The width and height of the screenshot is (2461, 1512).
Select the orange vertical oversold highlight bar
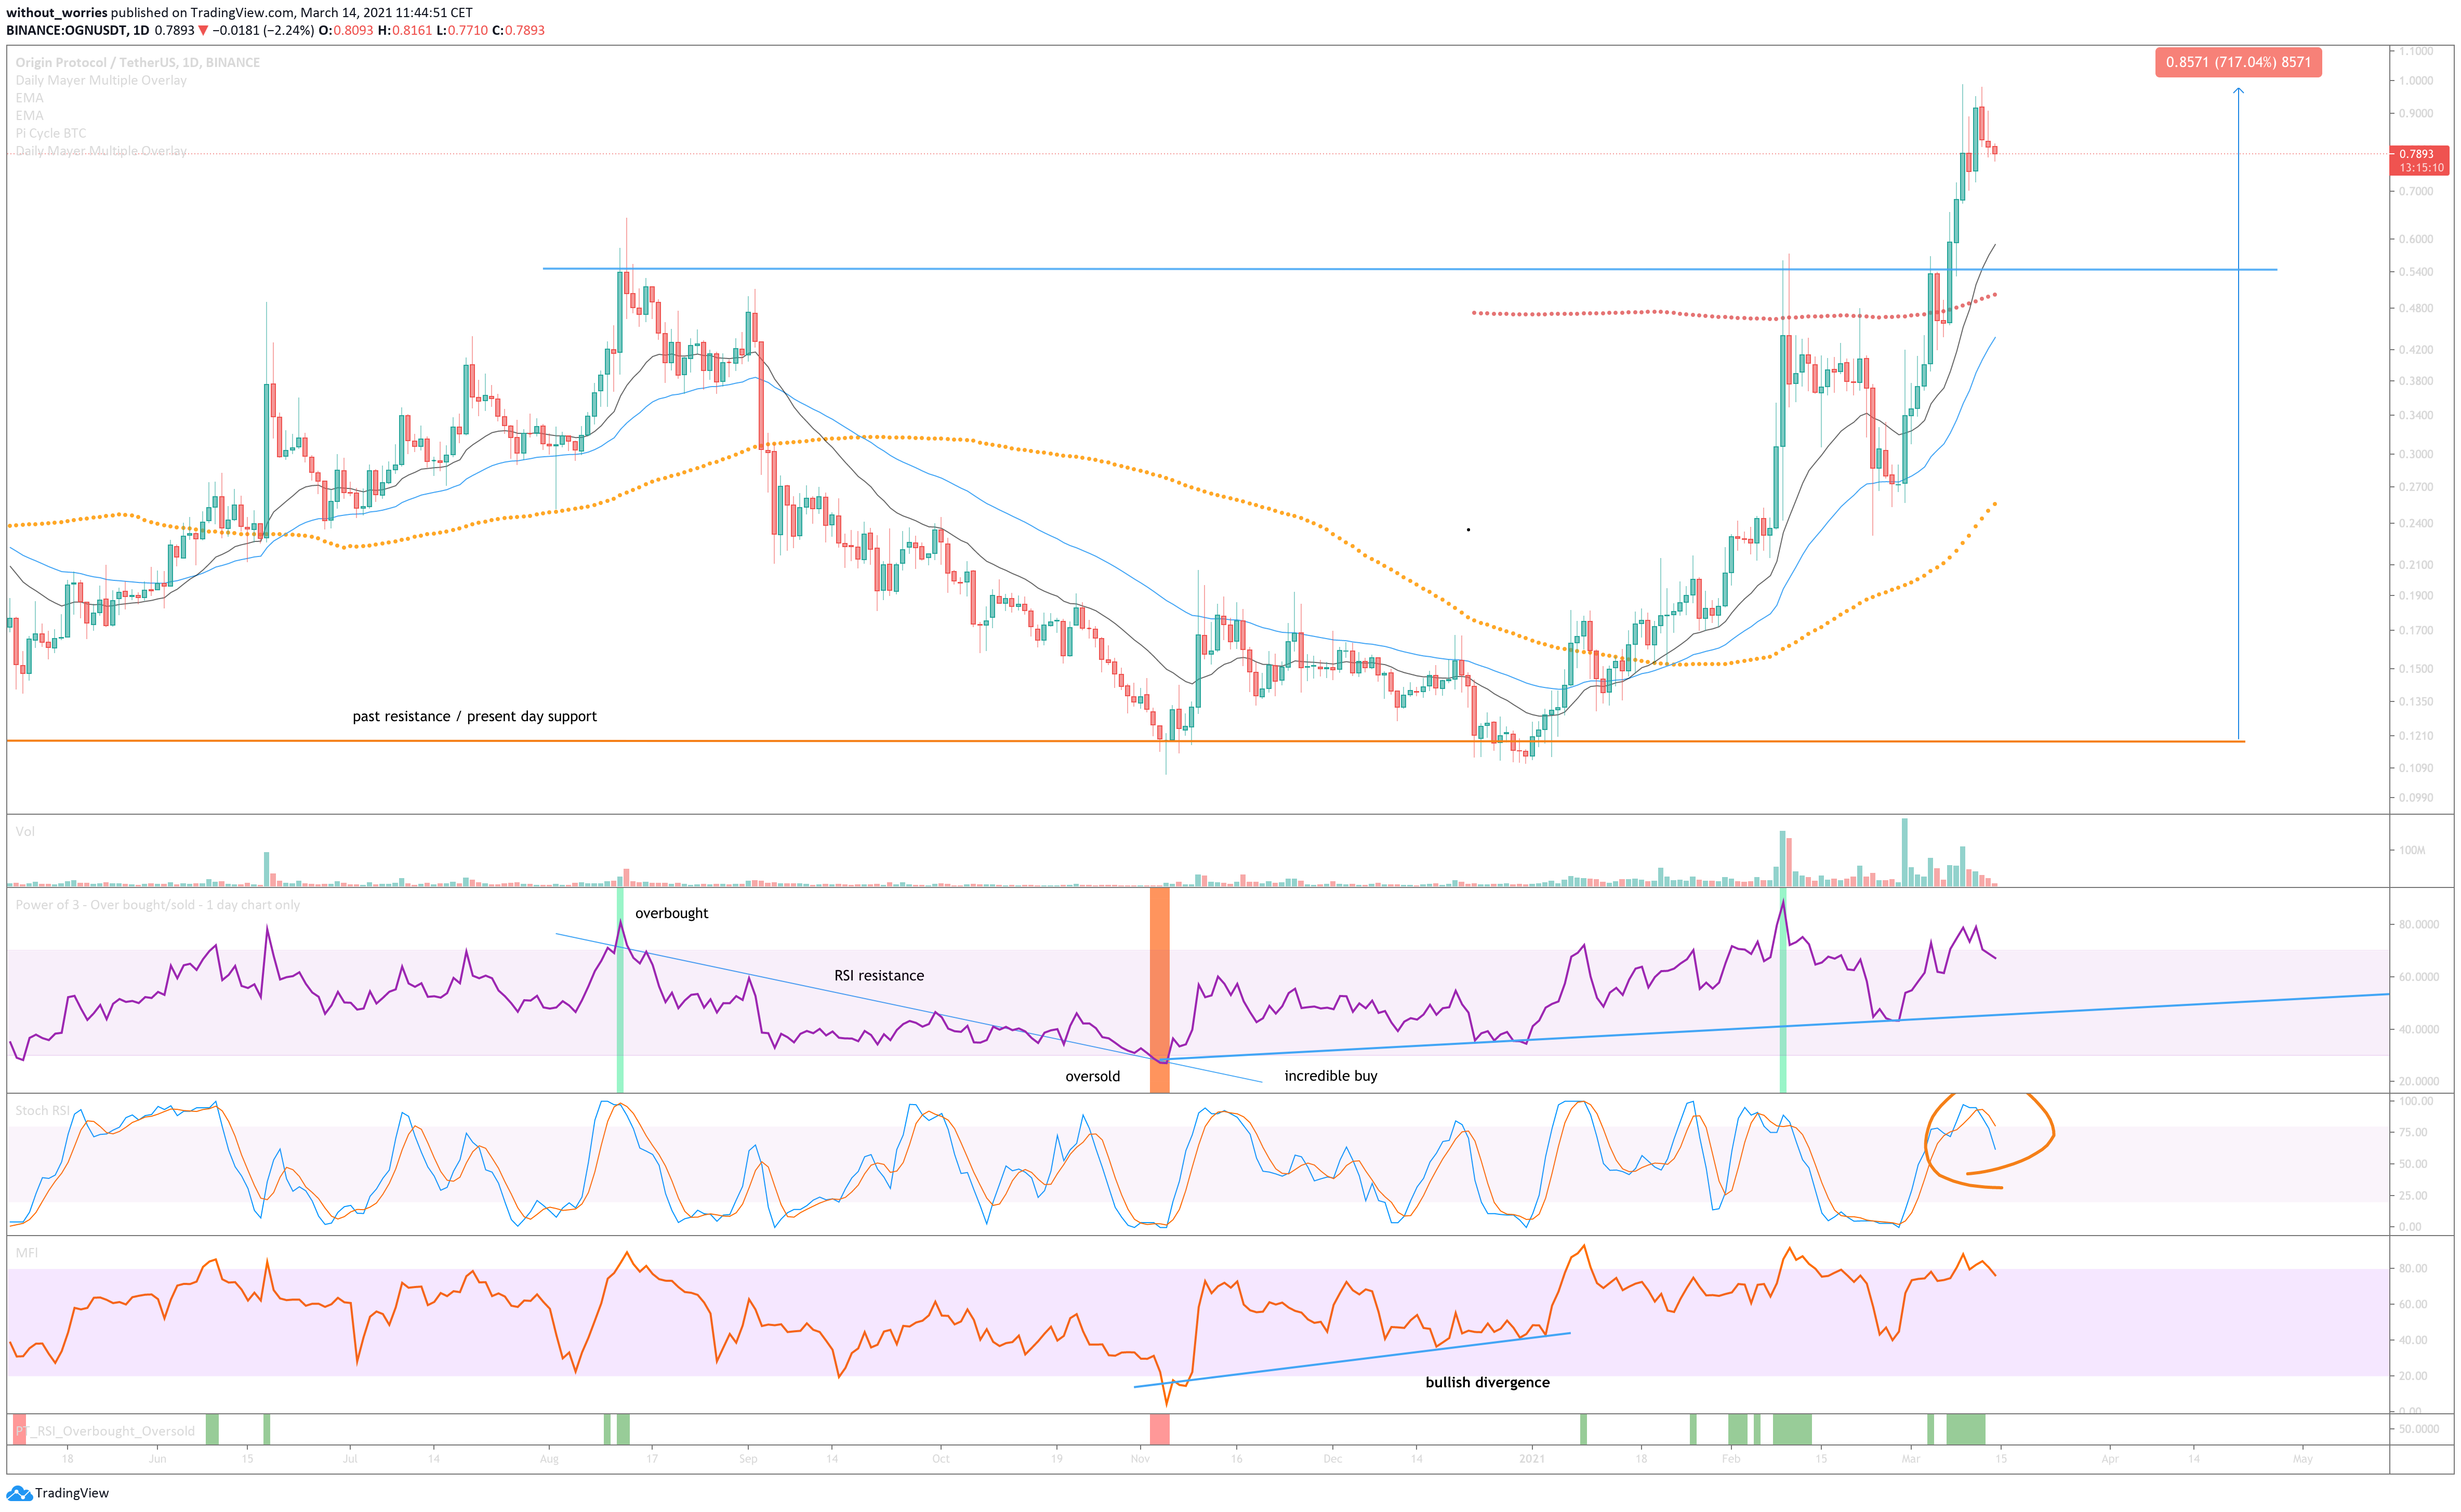tap(1159, 990)
